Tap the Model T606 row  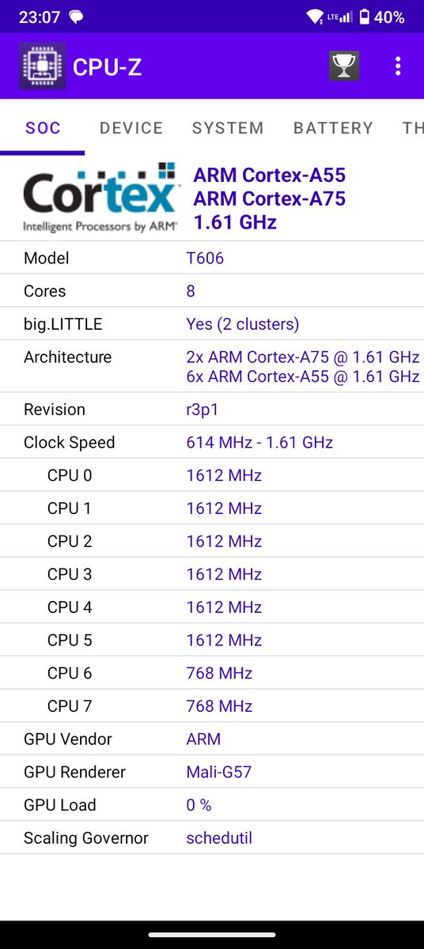pos(212,258)
